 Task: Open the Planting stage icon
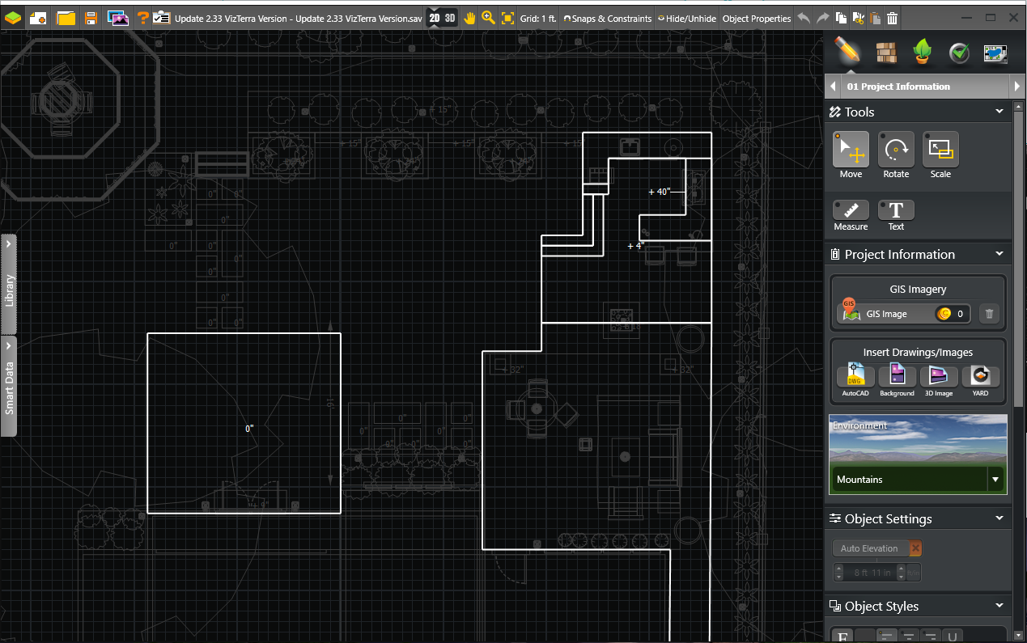click(x=923, y=52)
